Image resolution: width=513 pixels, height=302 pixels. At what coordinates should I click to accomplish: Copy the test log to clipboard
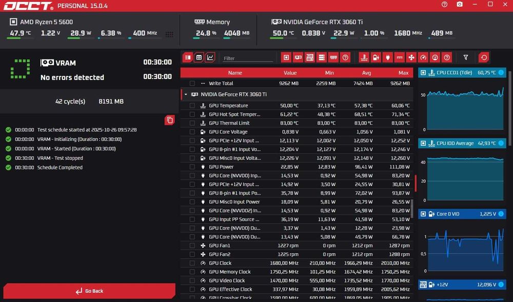click(x=169, y=120)
